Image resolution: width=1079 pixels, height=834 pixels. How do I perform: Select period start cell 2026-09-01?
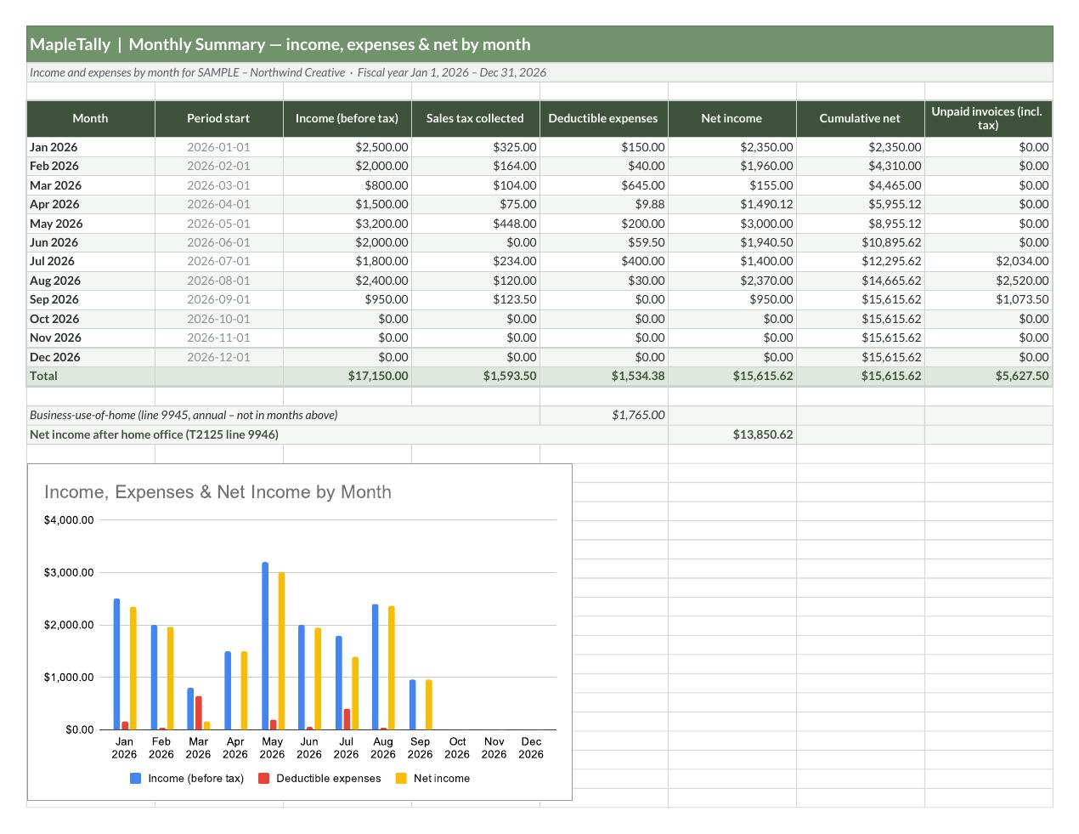pos(219,299)
